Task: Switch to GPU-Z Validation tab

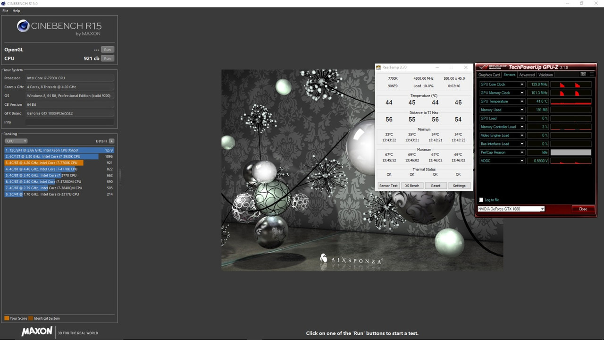Action: (x=545, y=75)
